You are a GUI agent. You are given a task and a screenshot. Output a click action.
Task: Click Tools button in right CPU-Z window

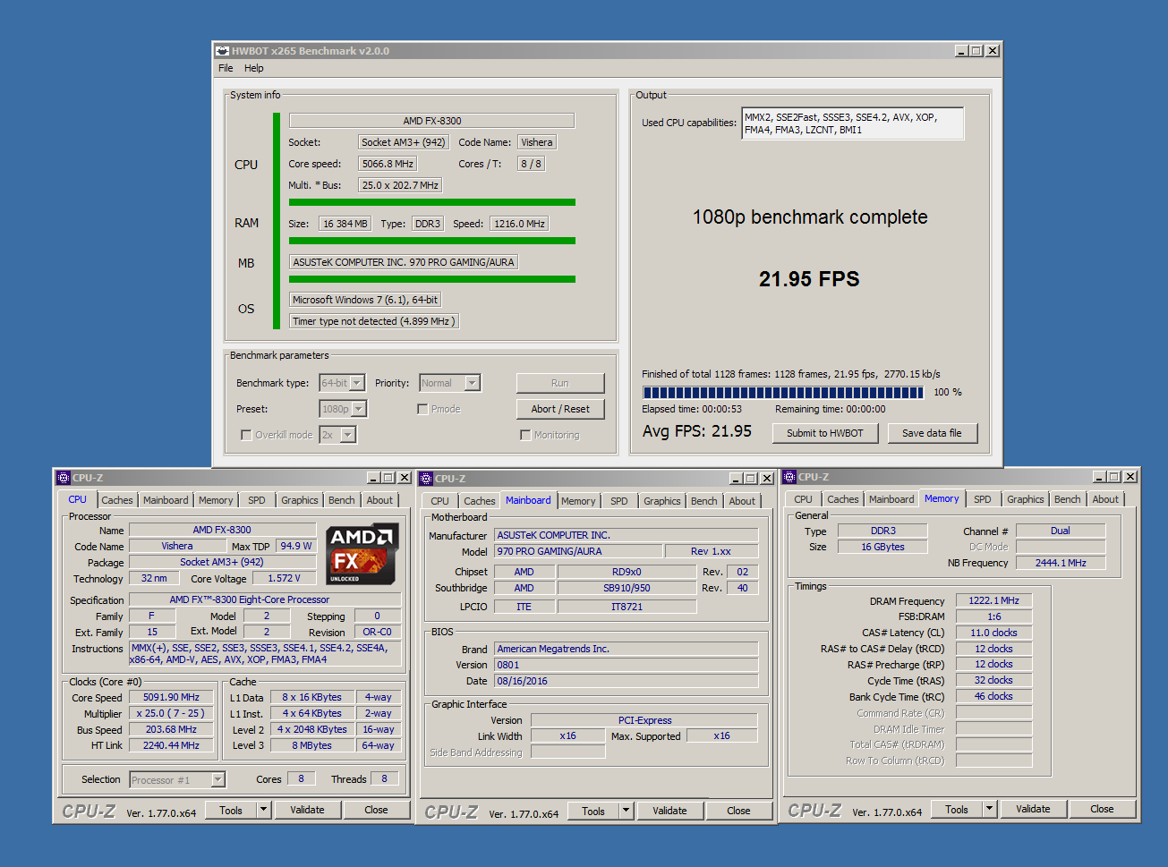point(957,809)
